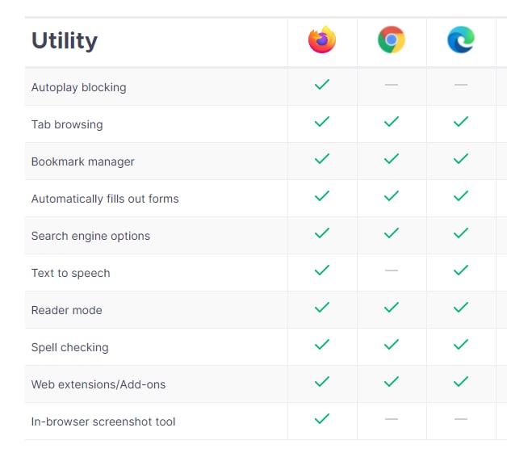This screenshot has width=507, height=453.
Task: Click the Utility table heading
Action: tap(65, 41)
